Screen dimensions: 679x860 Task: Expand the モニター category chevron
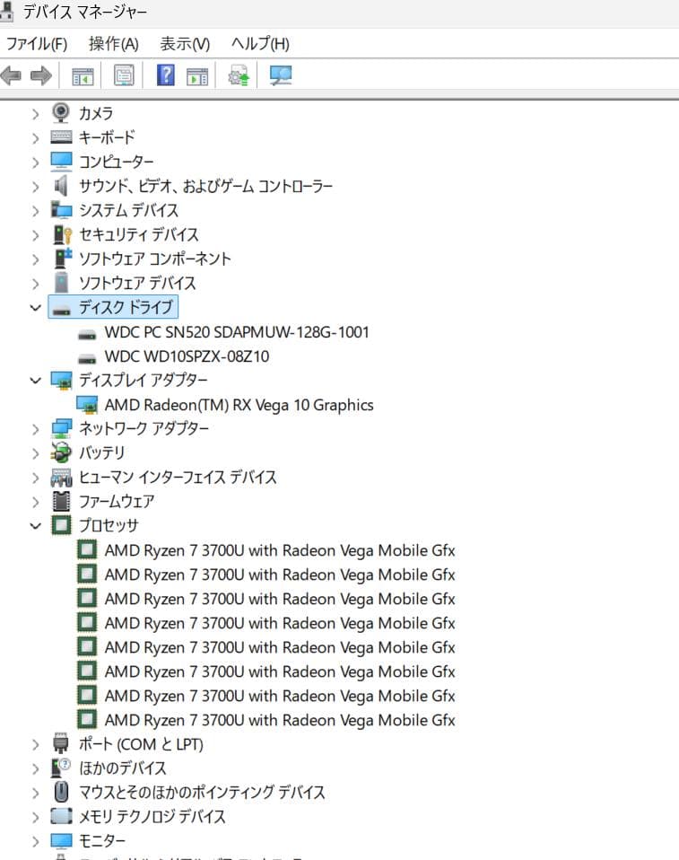coord(36,841)
